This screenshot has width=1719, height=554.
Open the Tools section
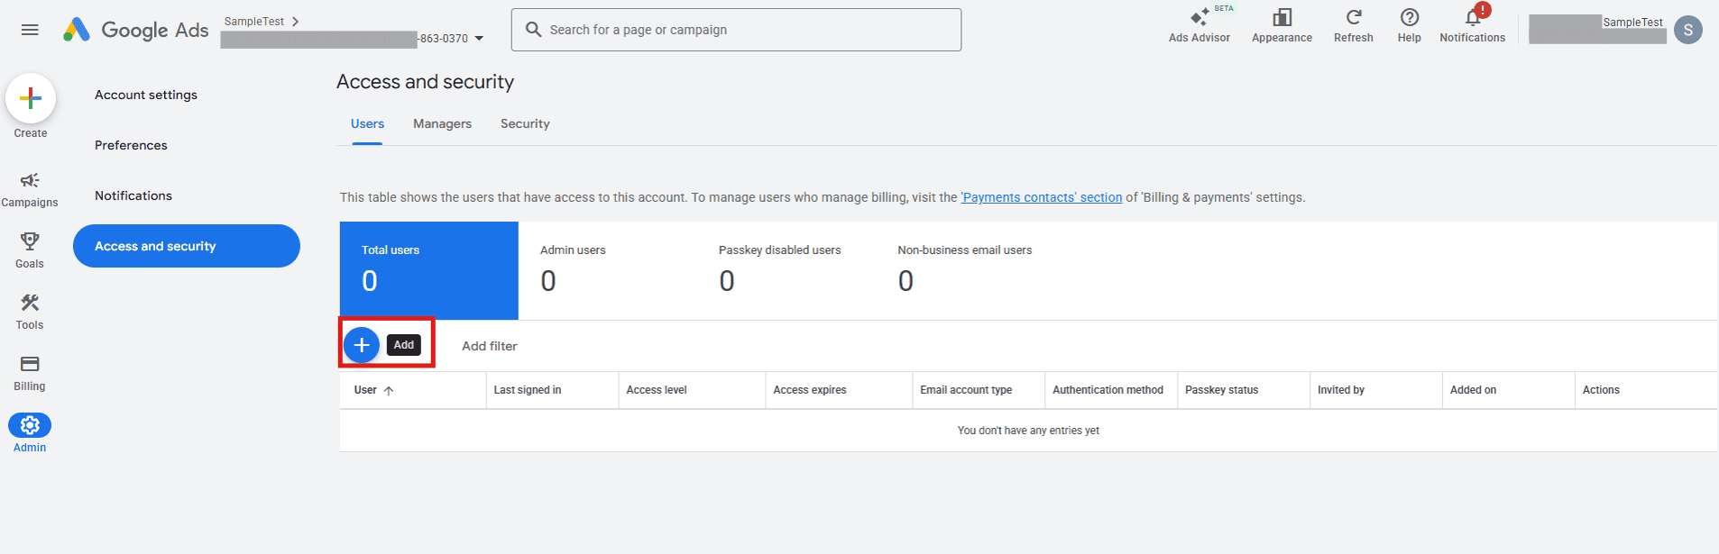coord(30,313)
